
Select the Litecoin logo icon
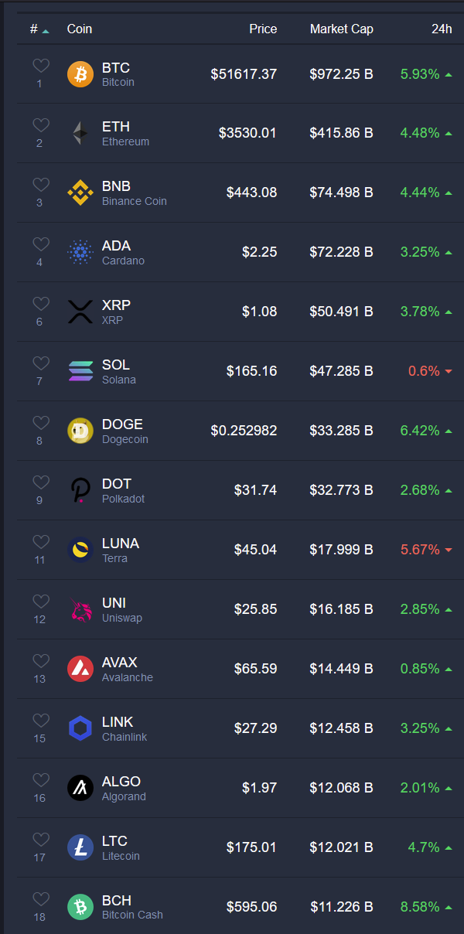(x=80, y=848)
